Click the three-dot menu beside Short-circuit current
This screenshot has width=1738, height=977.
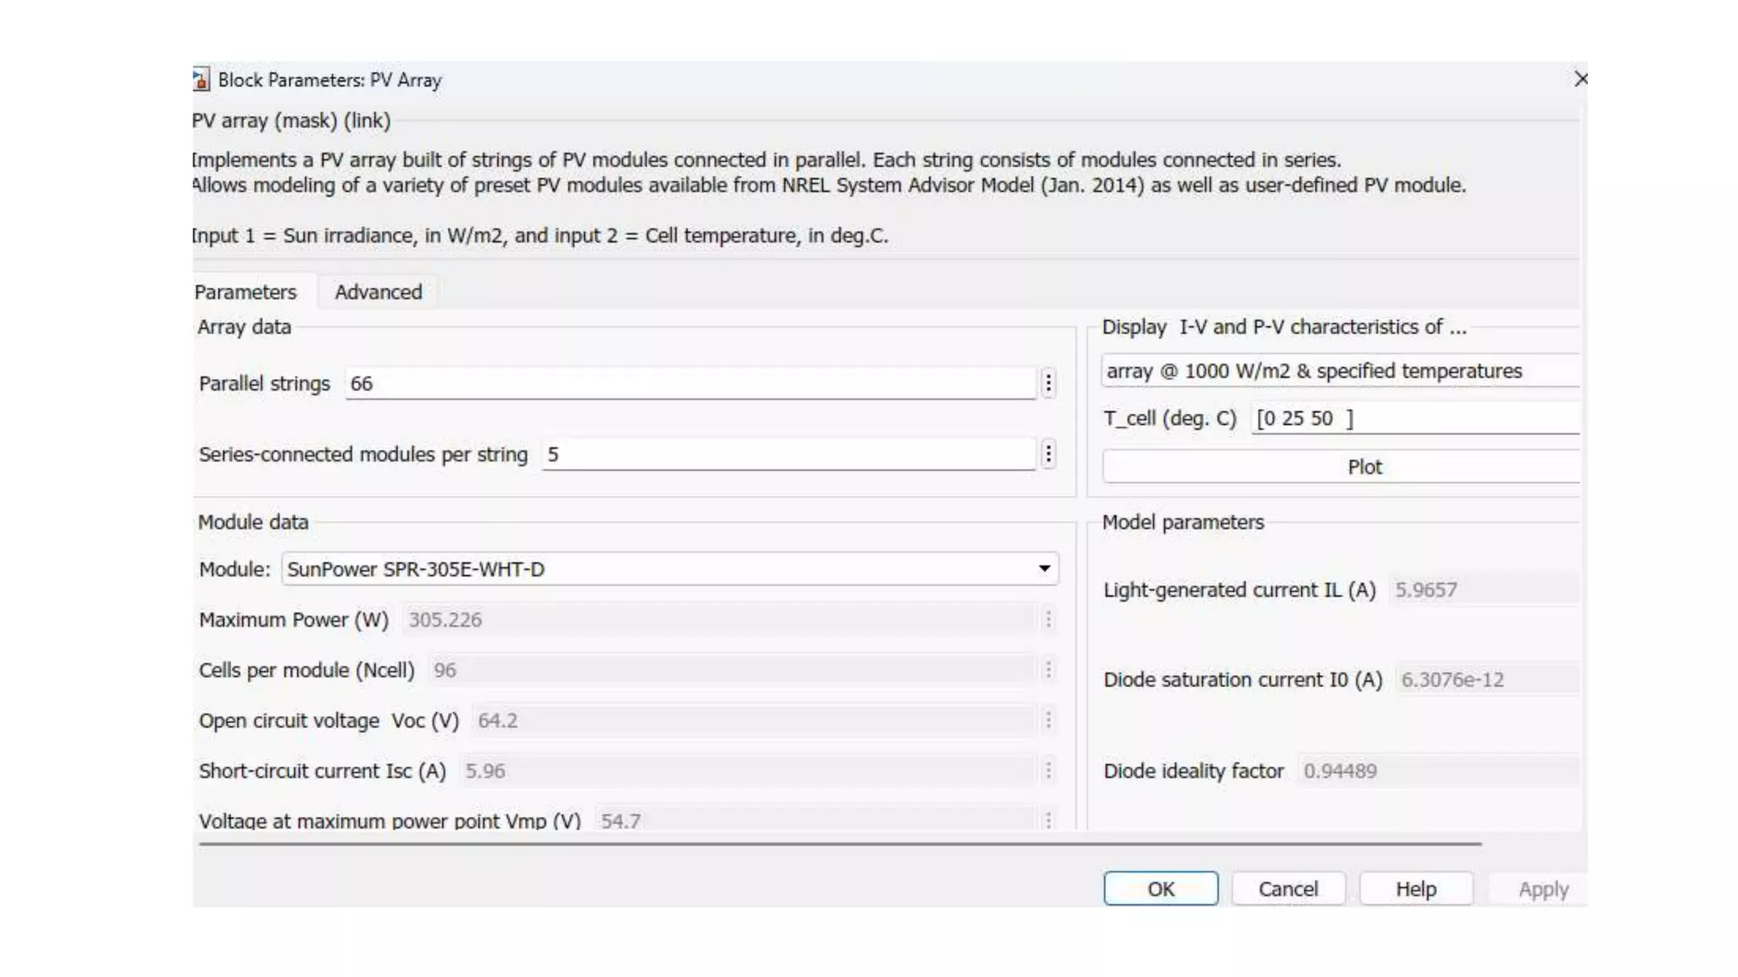(1048, 771)
